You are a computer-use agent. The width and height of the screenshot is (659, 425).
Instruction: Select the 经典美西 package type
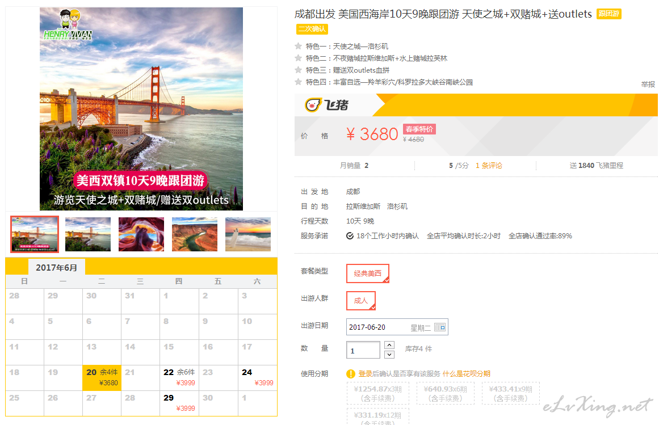(368, 273)
